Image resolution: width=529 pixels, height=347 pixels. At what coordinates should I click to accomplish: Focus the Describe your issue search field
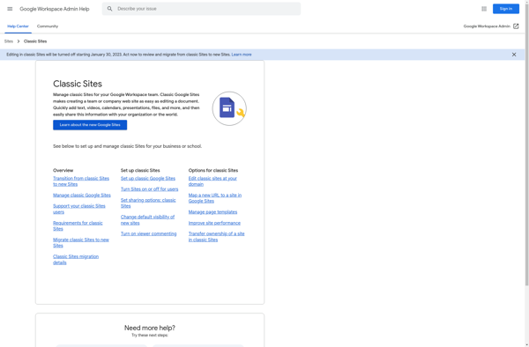pyautogui.click(x=201, y=9)
